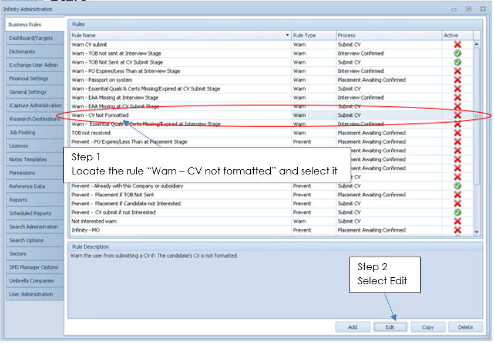Click the Active icon for Not interested warn rule

point(458,221)
